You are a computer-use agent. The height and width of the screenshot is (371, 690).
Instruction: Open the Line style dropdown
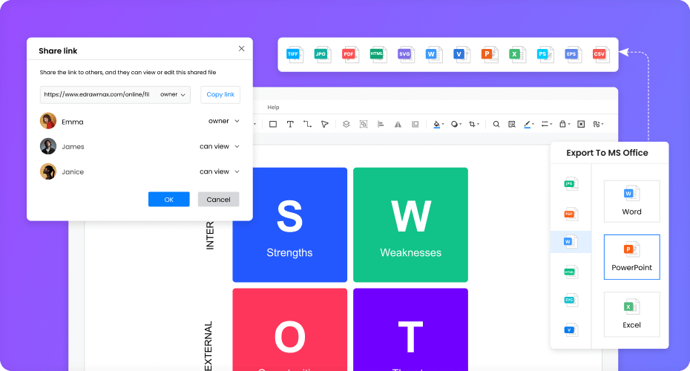[x=547, y=124]
